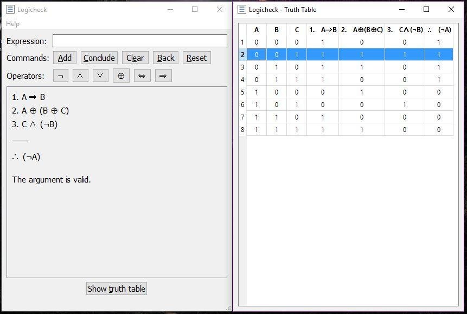Insert the exclusive-or ⊕ operator
Image resolution: width=467 pixels, height=314 pixels.
(x=121, y=76)
